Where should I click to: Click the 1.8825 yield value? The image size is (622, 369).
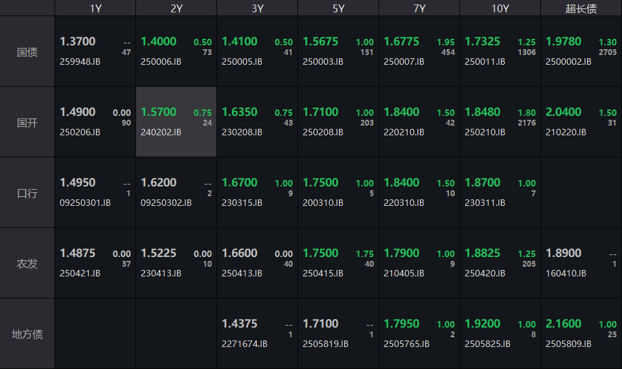coord(483,253)
